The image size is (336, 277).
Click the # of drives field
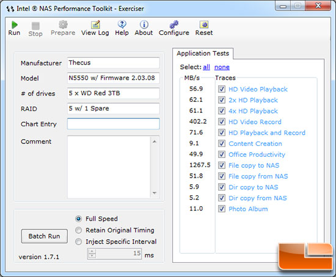[x=114, y=93]
